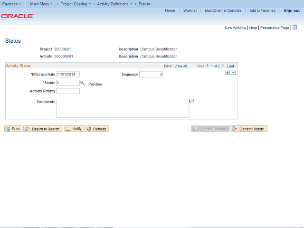Click the Status lookup magnifier icon

pos(82,83)
